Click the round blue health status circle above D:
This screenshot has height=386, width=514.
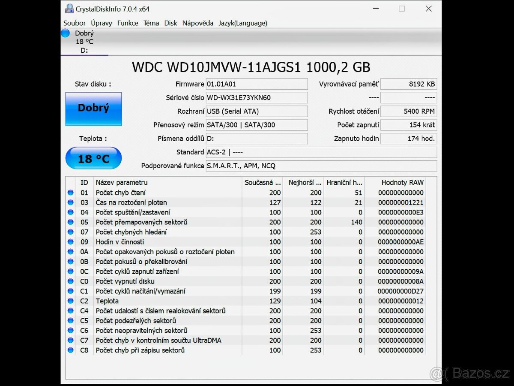coord(65,33)
